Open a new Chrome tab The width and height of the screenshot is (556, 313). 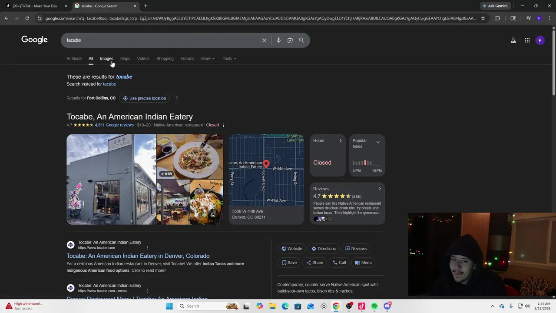[145, 6]
